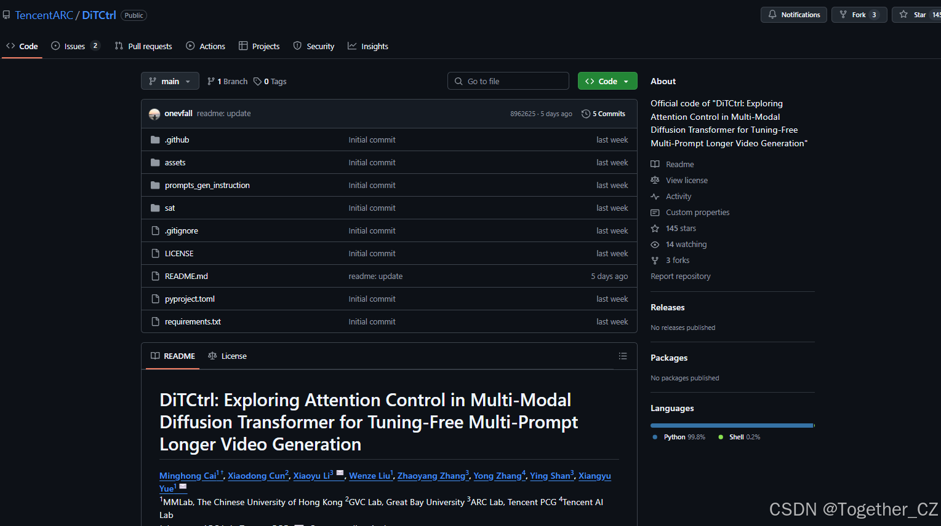Image resolution: width=941 pixels, height=526 pixels.
Task: Click the fork icon beside 3 forks
Action: pos(655,260)
